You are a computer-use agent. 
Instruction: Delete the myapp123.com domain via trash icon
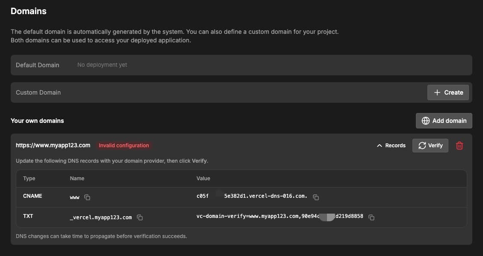tap(459, 146)
